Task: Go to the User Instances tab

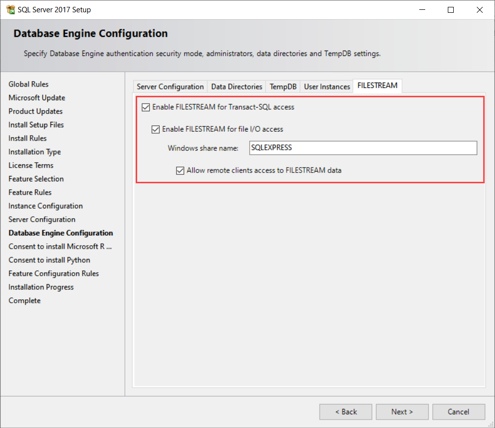Action: (x=327, y=86)
